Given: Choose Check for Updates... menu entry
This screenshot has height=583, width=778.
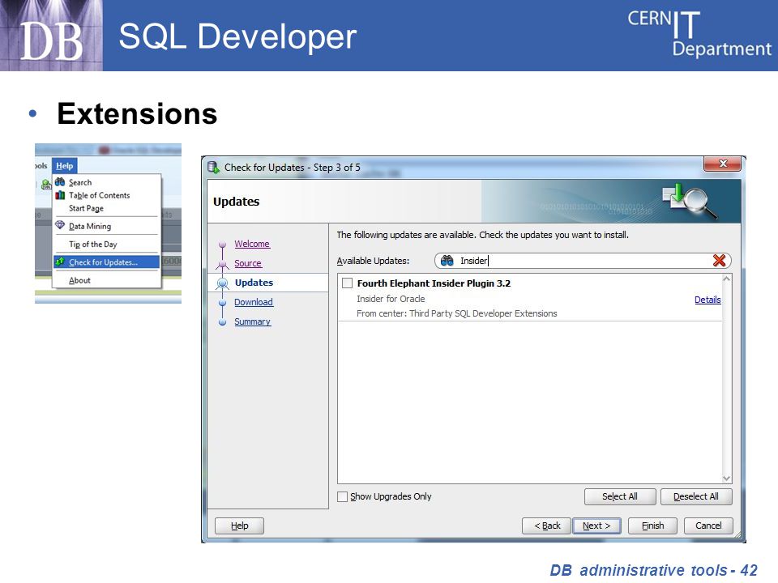Looking at the screenshot, I should 107,262.
